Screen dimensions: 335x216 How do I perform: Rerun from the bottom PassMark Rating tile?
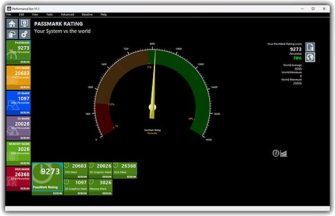(58, 193)
